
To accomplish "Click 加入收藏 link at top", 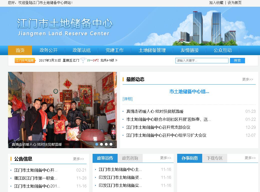I will pos(216,3).
